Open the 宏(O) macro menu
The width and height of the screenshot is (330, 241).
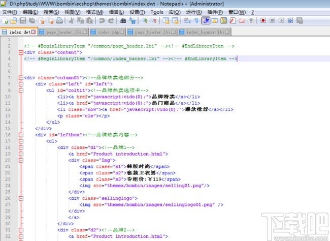175,12
